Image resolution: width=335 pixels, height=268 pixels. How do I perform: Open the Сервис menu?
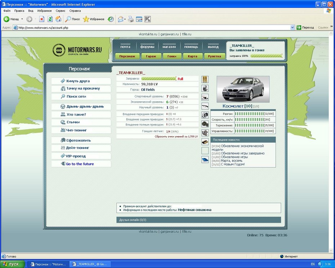point(61,11)
